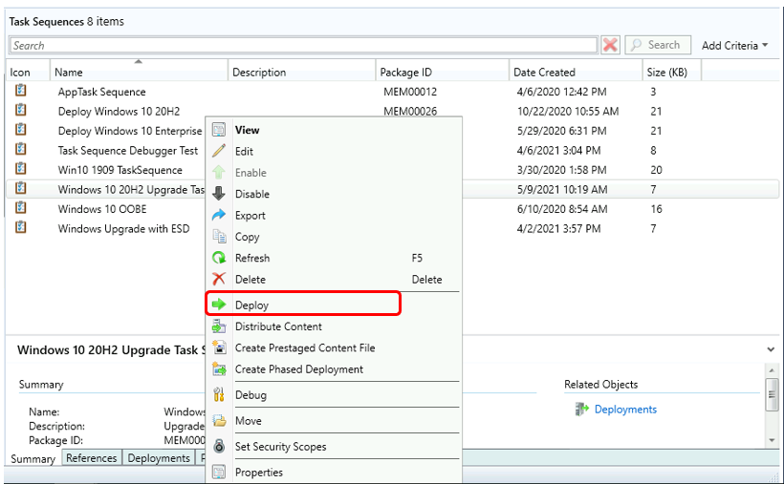Screen dimensions: 784x484
Task: Click the Move folder icon
Action: click(219, 421)
